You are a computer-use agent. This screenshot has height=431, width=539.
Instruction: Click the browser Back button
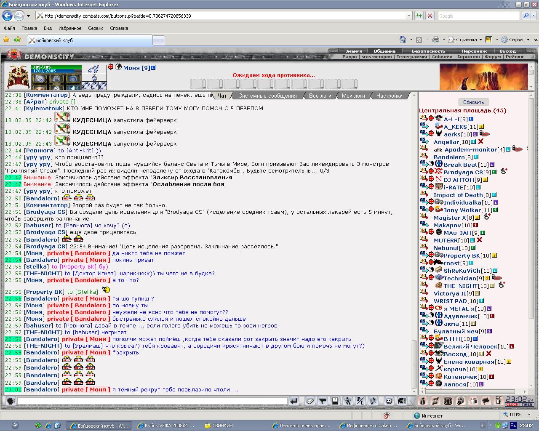point(8,16)
